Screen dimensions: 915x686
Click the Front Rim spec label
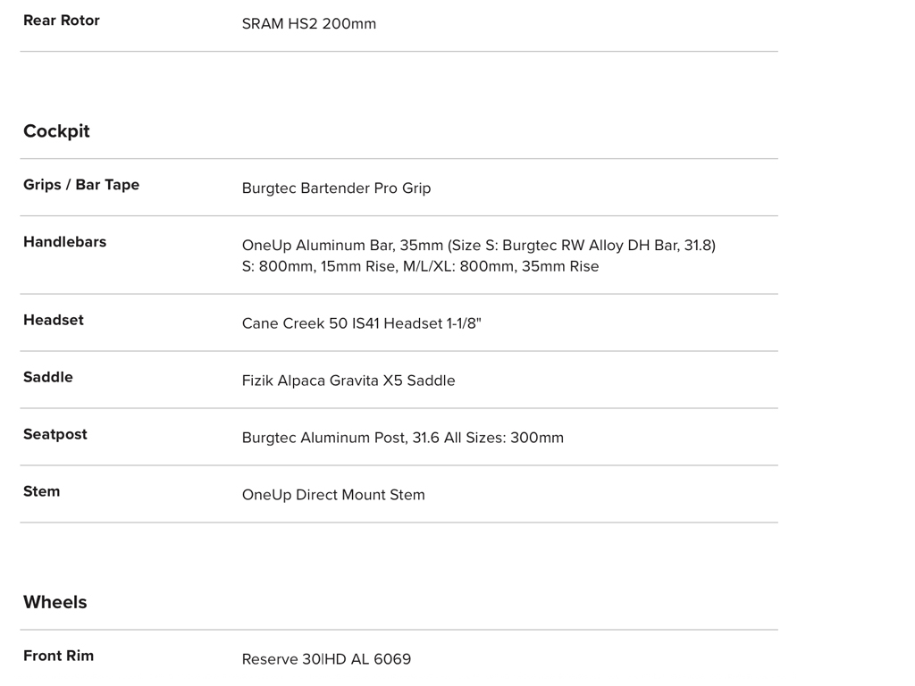coord(58,657)
